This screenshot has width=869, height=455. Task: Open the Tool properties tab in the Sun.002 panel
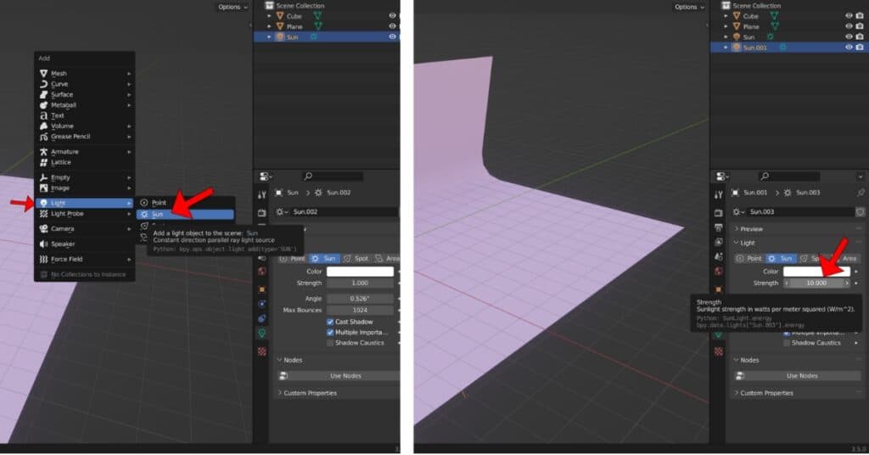pos(262,194)
